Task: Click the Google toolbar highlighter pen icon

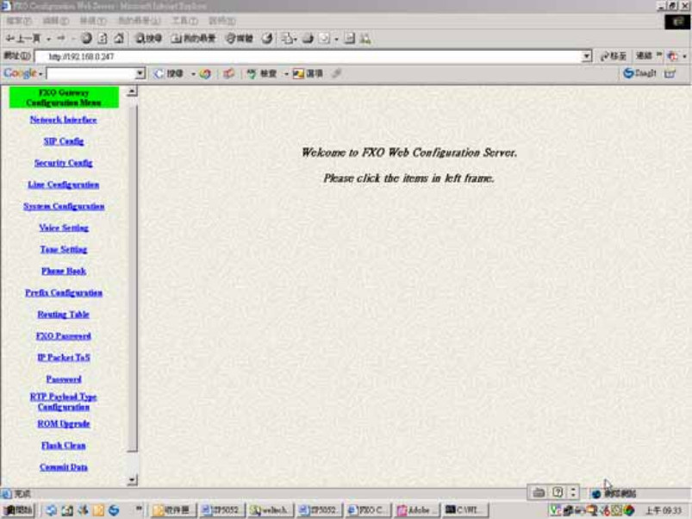Action: click(336, 73)
